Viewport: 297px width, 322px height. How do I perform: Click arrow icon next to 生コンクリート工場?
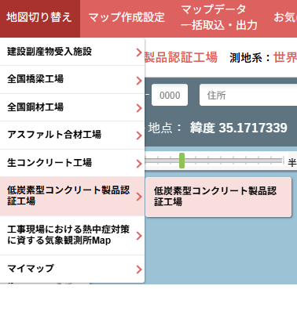click(139, 164)
